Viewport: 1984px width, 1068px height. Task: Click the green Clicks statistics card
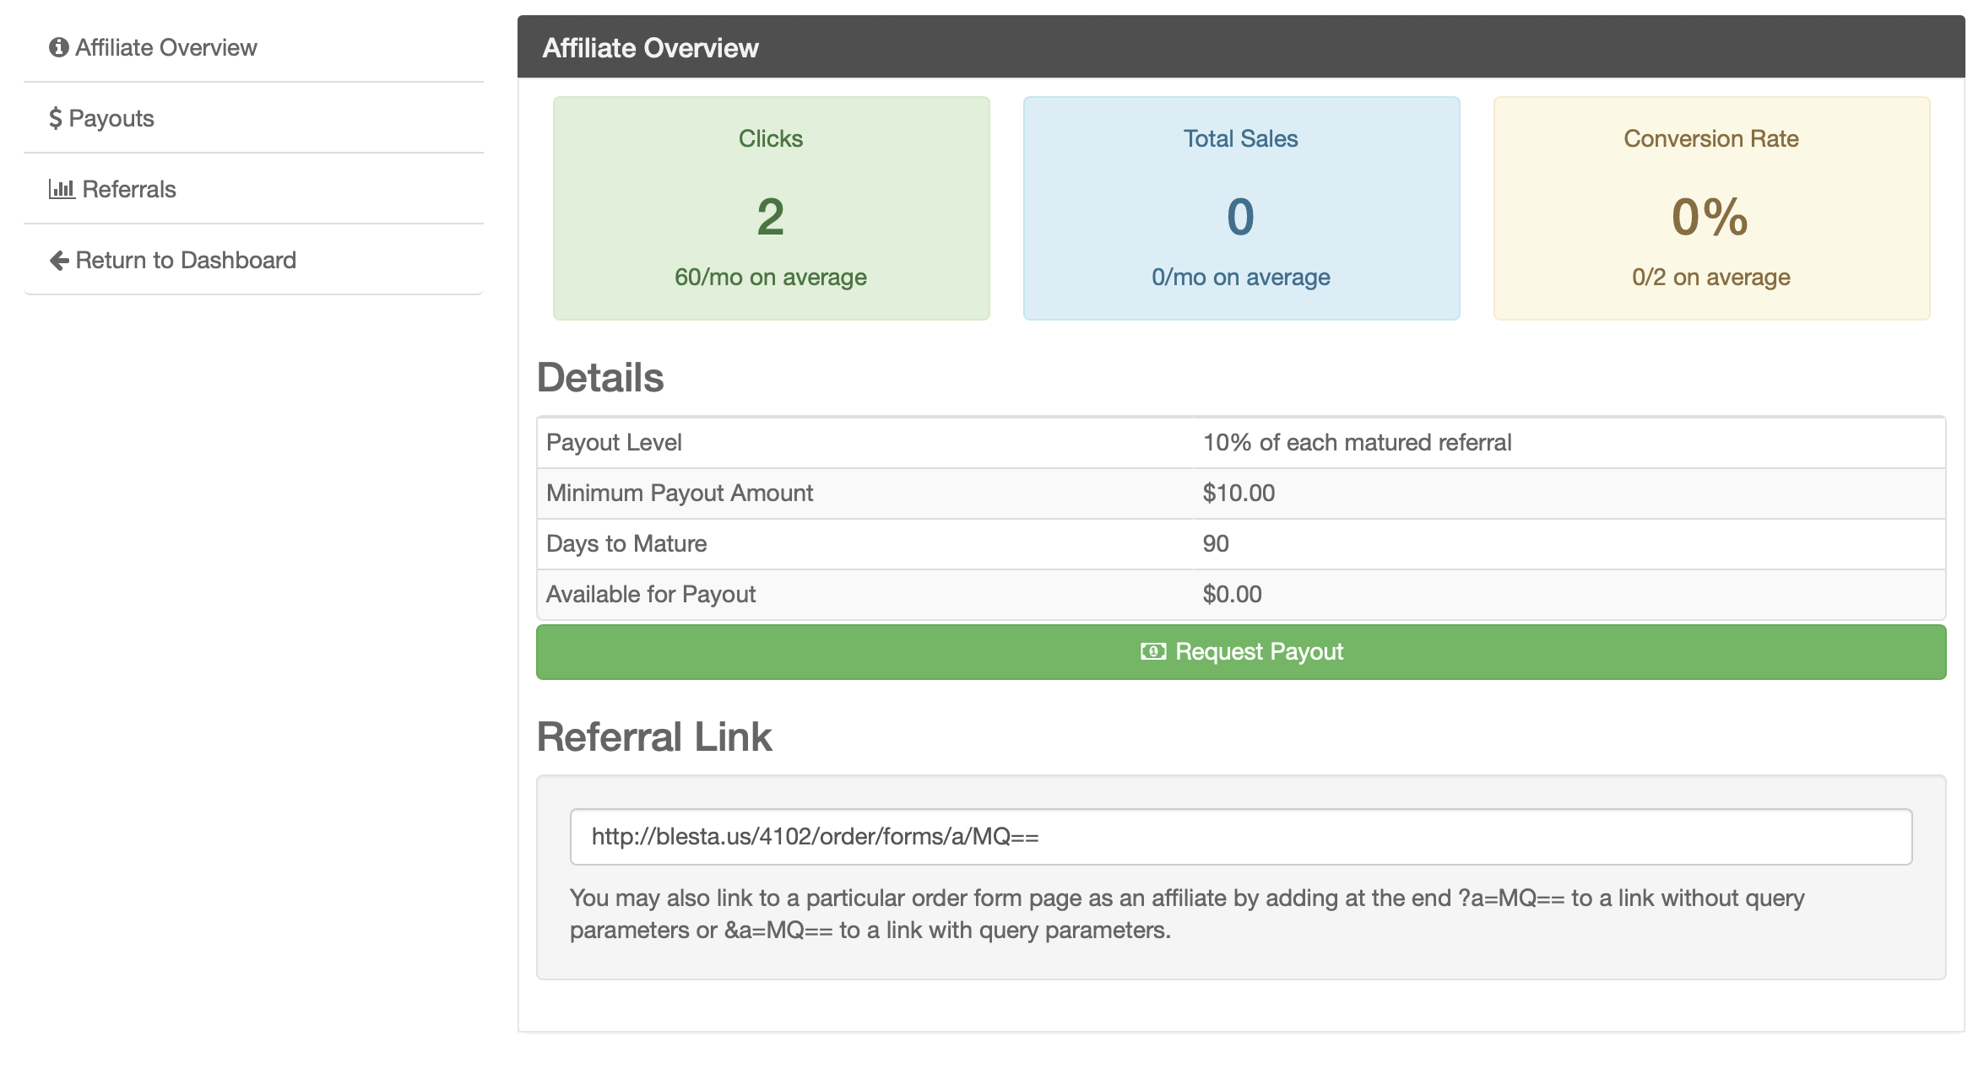coord(771,208)
